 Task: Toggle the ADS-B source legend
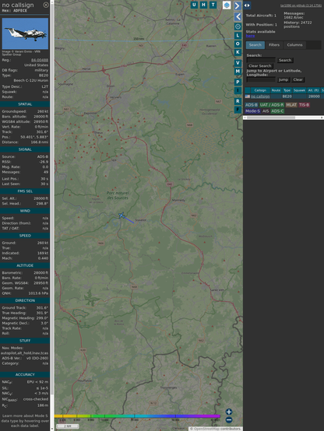pos(252,105)
